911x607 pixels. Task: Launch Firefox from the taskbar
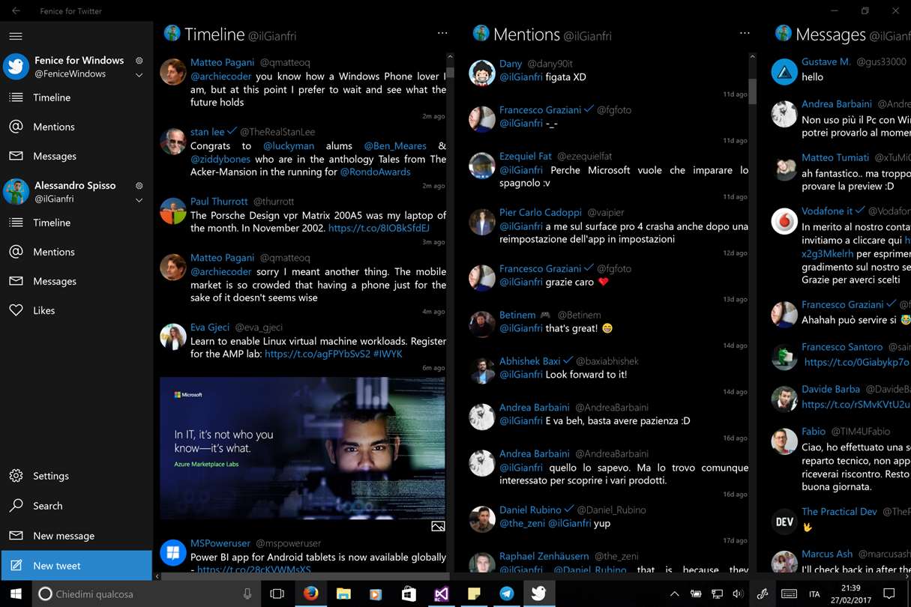tap(310, 594)
